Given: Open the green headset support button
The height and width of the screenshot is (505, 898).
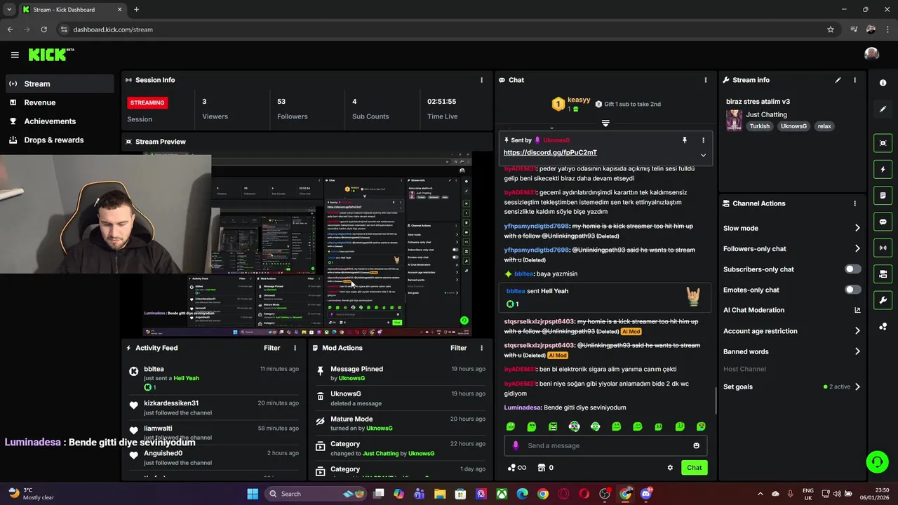Looking at the screenshot, I should 877,462.
